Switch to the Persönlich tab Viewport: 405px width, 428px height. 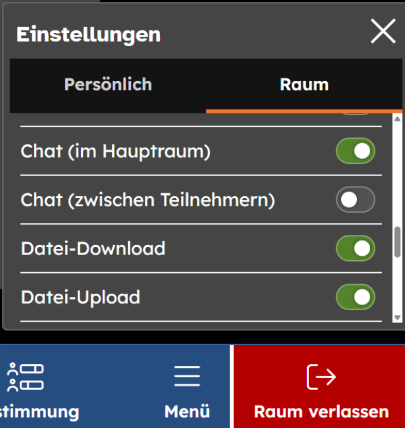108,85
